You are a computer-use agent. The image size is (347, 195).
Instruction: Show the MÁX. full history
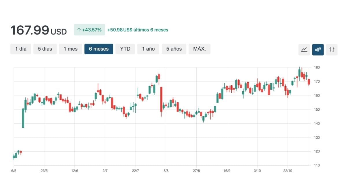(199, 49)
